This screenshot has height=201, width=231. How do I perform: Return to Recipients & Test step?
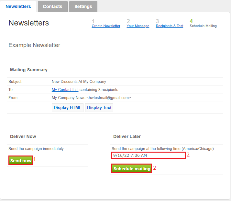point(169,26)
